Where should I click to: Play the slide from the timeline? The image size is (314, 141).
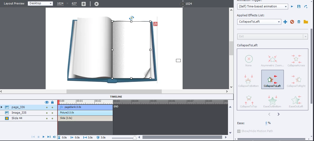click(44, 137)
